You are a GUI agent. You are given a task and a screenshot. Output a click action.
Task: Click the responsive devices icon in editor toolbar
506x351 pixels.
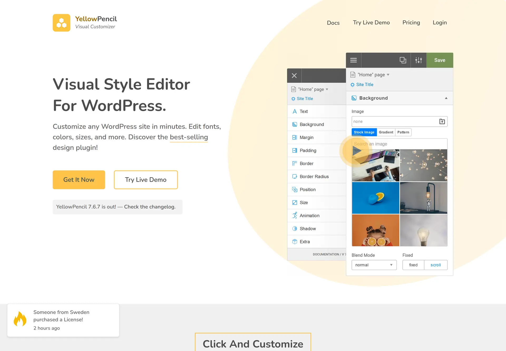point(403,60)
